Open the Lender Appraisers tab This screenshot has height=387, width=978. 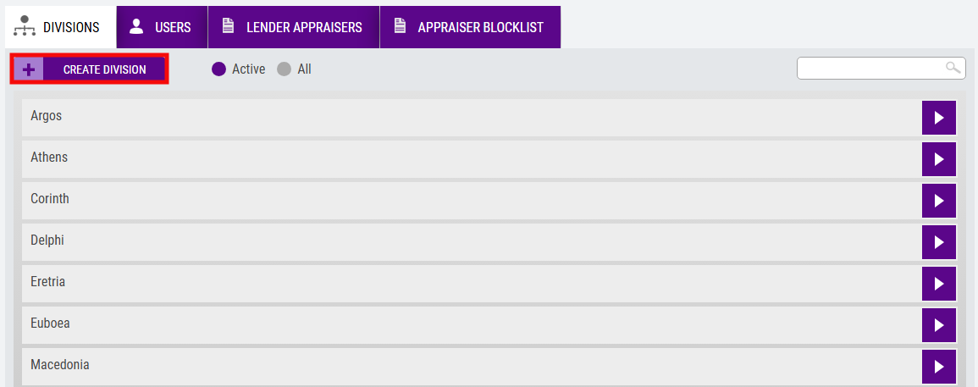coord(294,27)
